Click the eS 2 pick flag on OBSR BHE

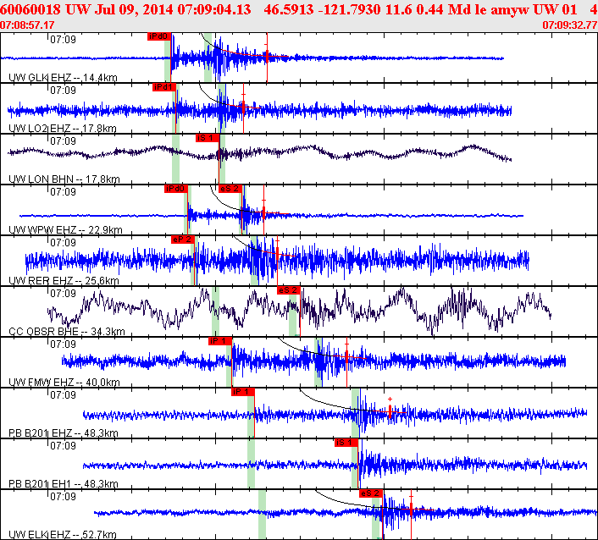[289, 290]
